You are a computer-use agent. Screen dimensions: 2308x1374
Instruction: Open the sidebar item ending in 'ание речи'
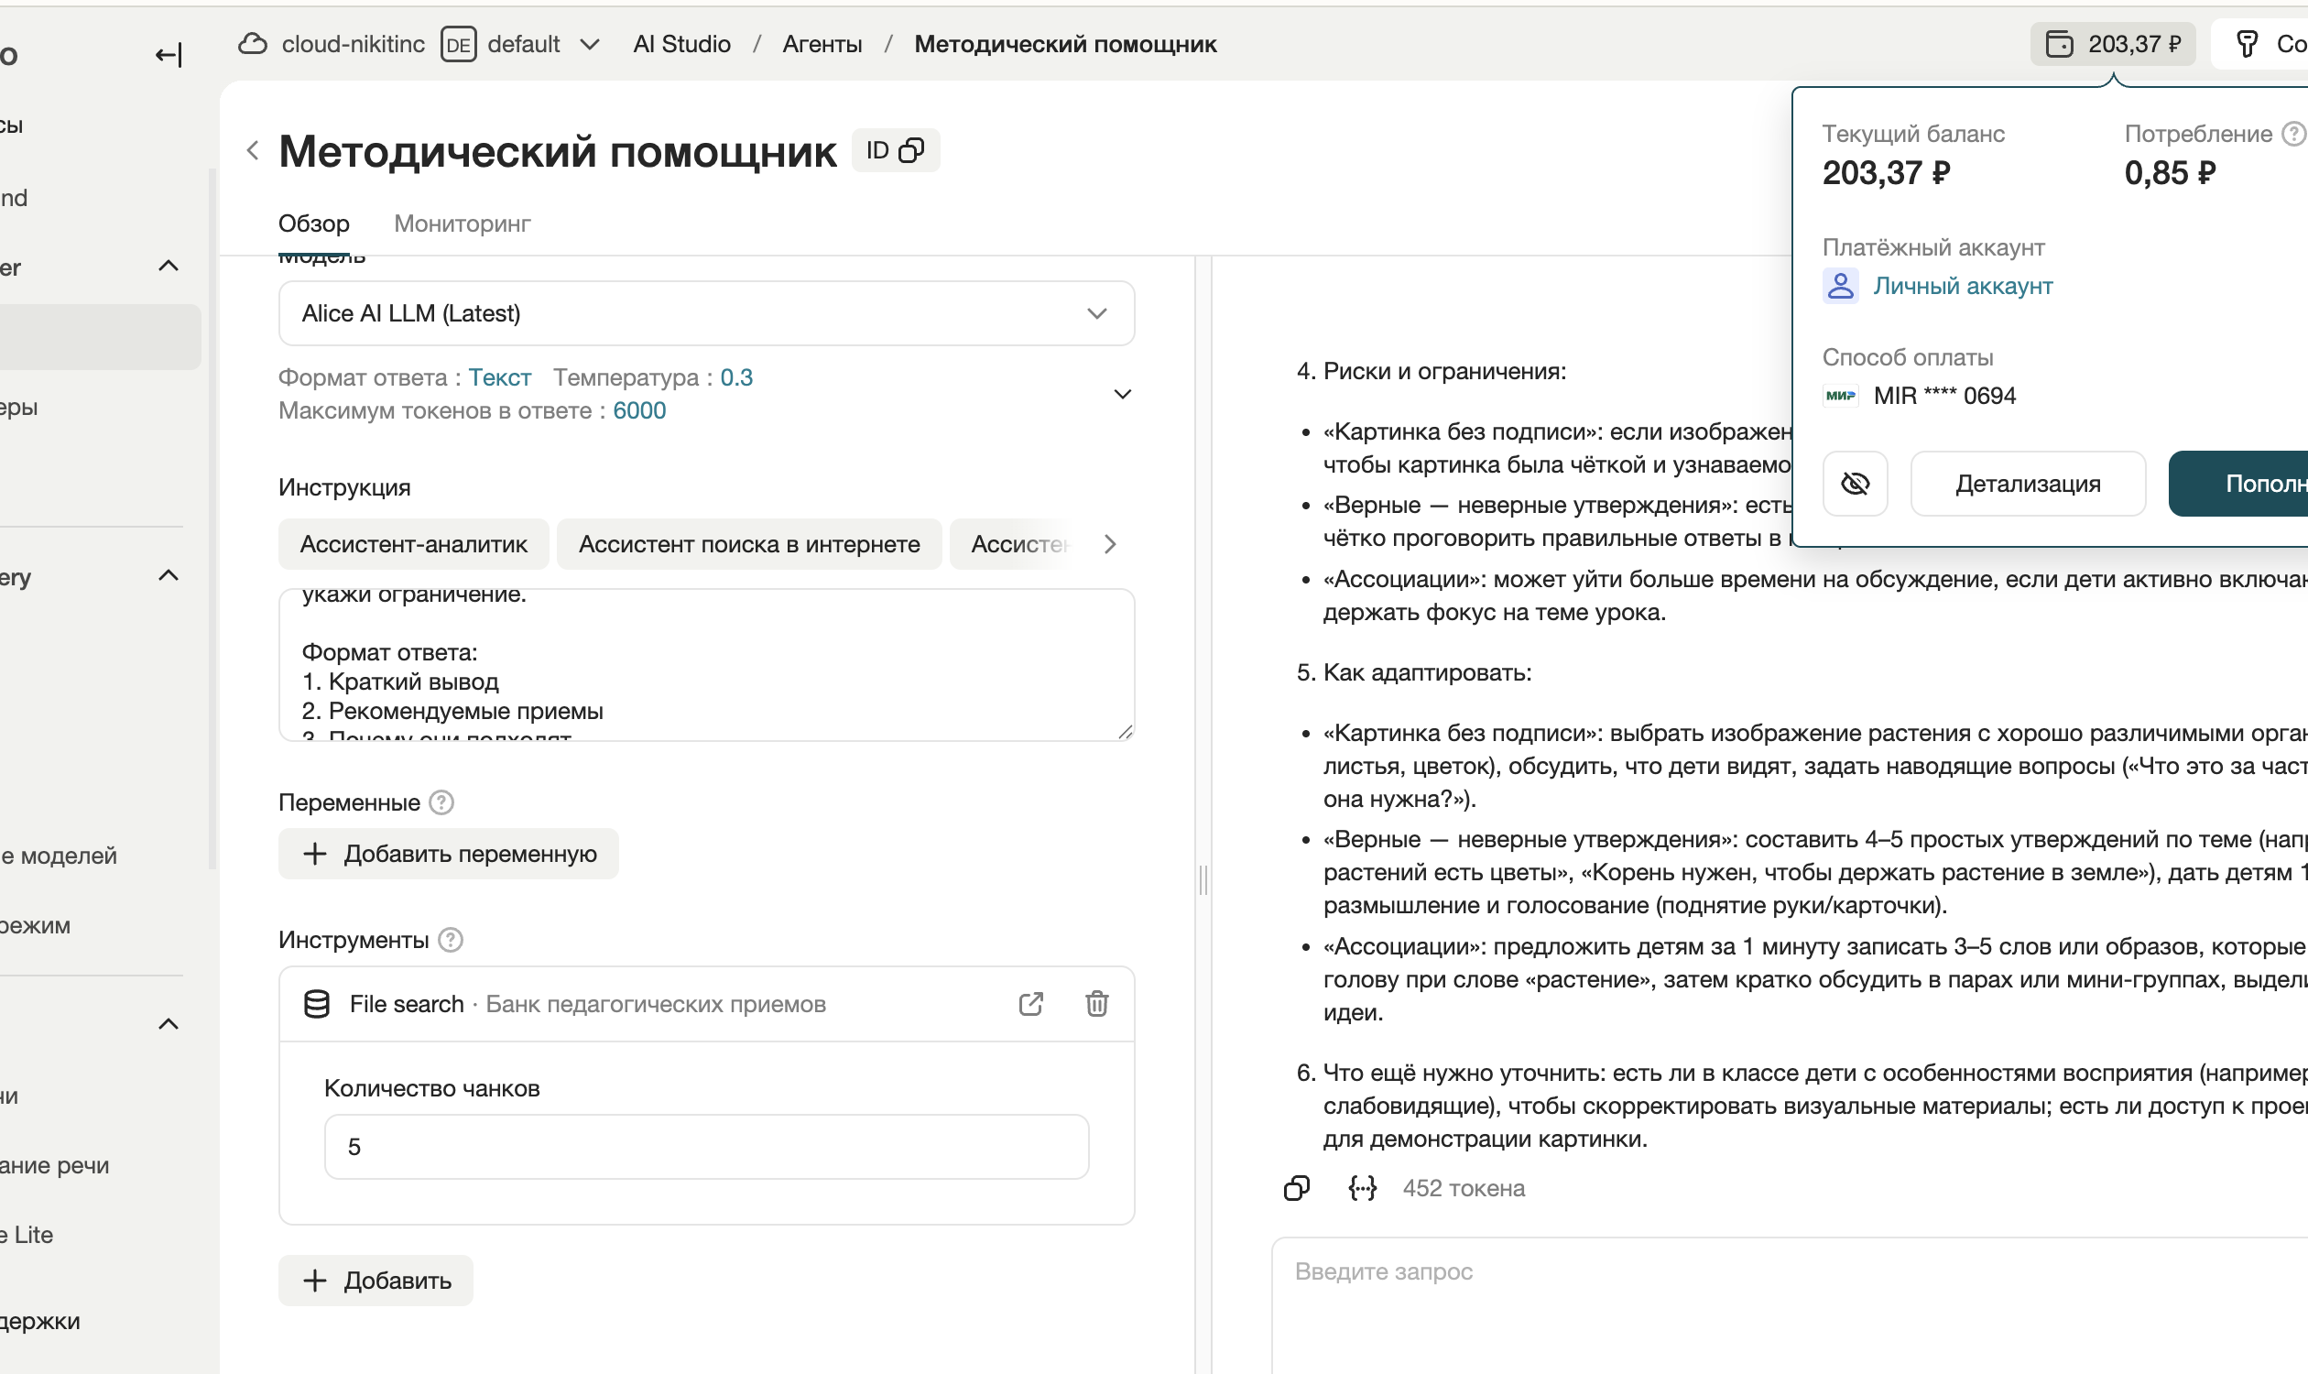click(x=55, y=1166)
